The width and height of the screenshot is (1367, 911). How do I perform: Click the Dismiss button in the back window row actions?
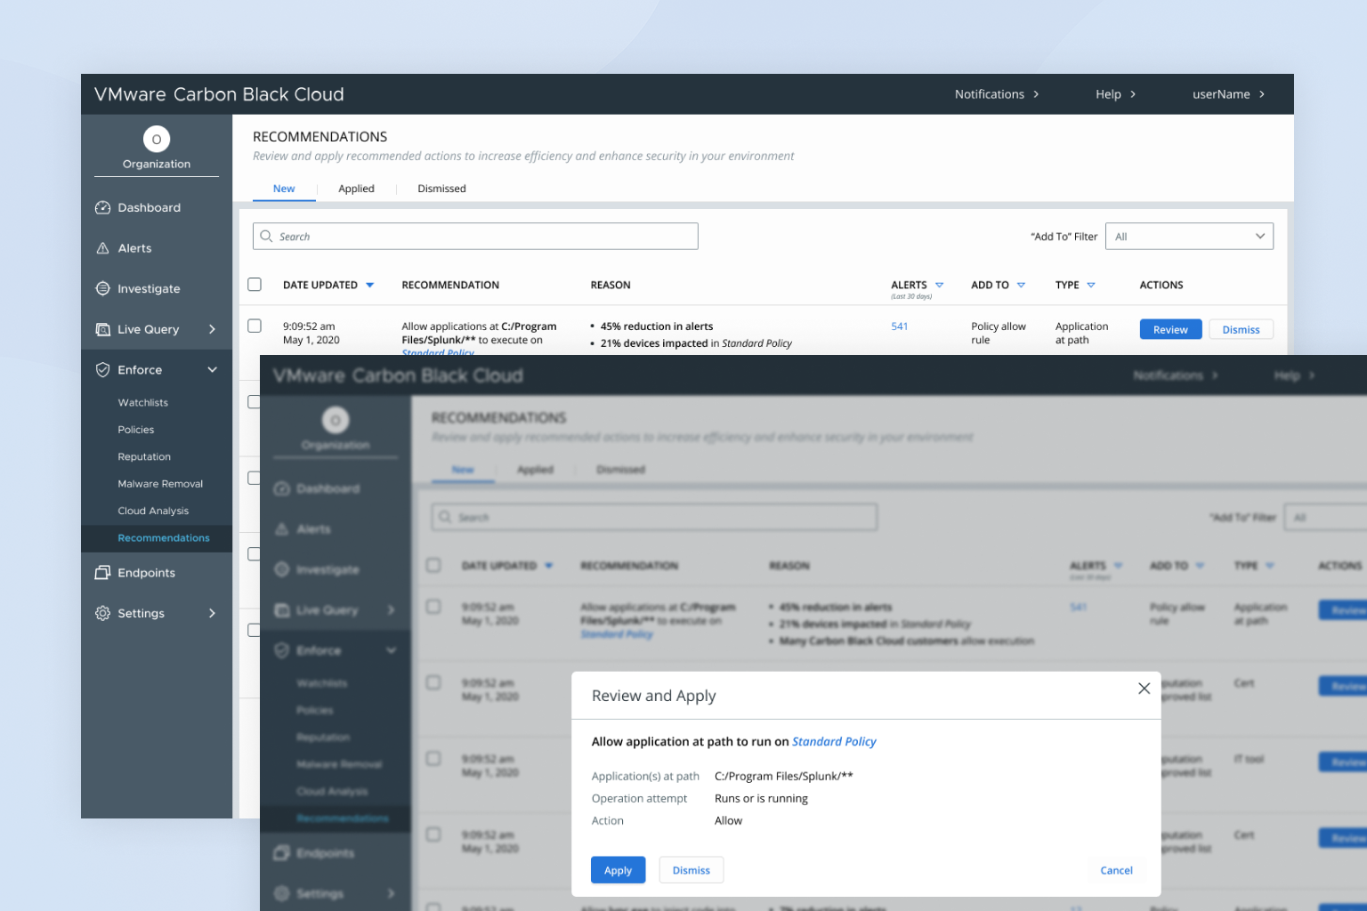tap(1241, 329)
